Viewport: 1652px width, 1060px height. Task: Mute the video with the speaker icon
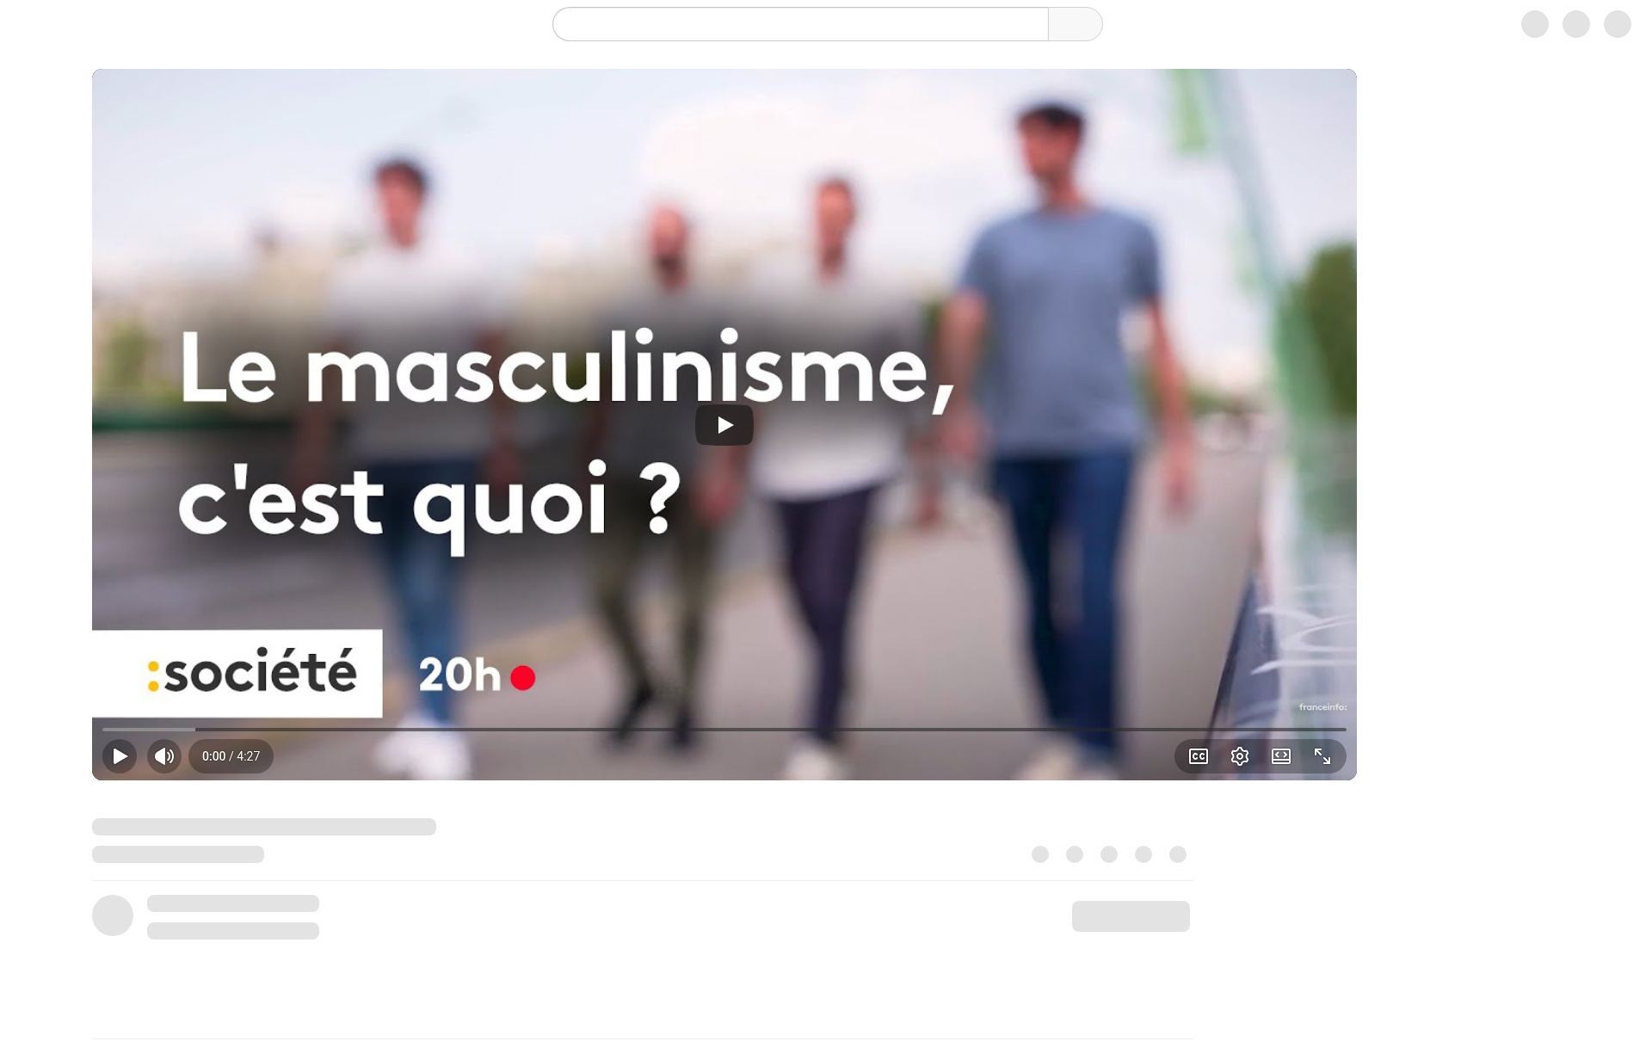[164, 756]
